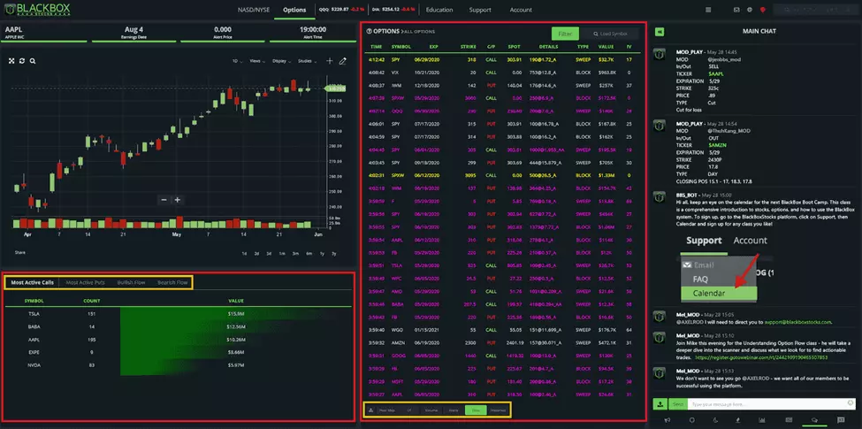Select the Most Active Calls tab
The image size is (862, 429).
pyautogui.click(x=33, y=283)
